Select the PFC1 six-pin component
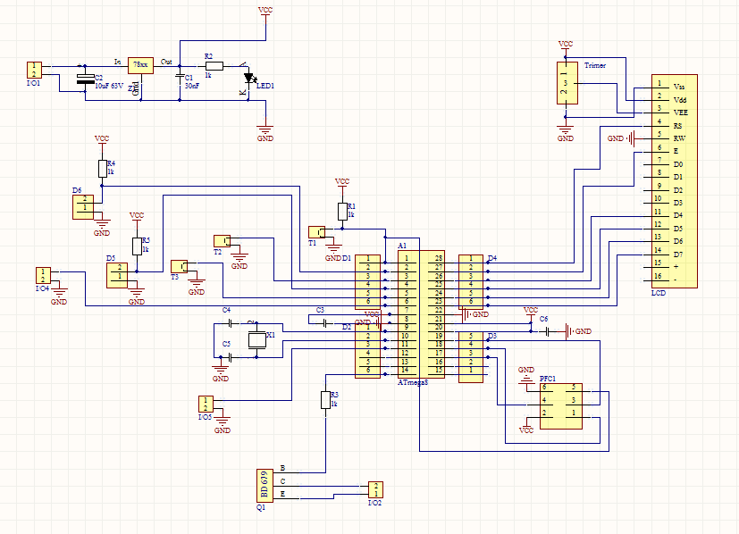 tap(561, 406)
